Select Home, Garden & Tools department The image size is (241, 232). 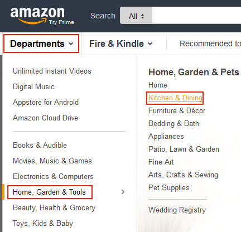coord(49,192)
